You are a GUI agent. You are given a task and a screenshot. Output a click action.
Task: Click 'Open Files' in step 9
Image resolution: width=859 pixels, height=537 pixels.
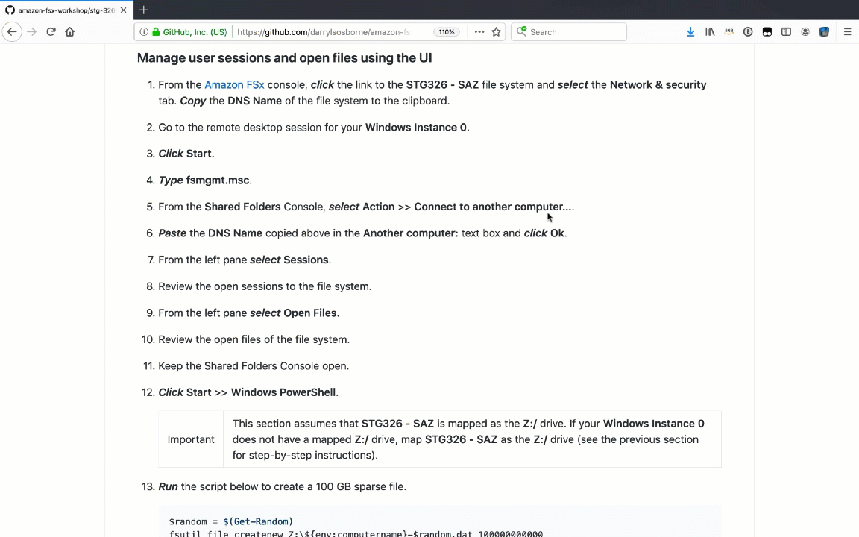coord(310,313)
